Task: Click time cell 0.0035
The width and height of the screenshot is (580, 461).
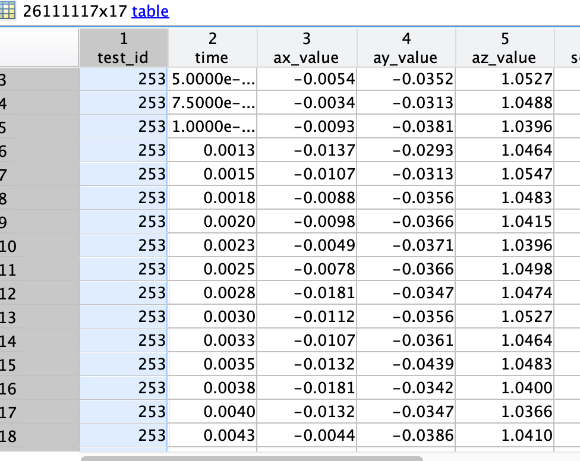Action: pyautogui.click(x=213, y=364)
